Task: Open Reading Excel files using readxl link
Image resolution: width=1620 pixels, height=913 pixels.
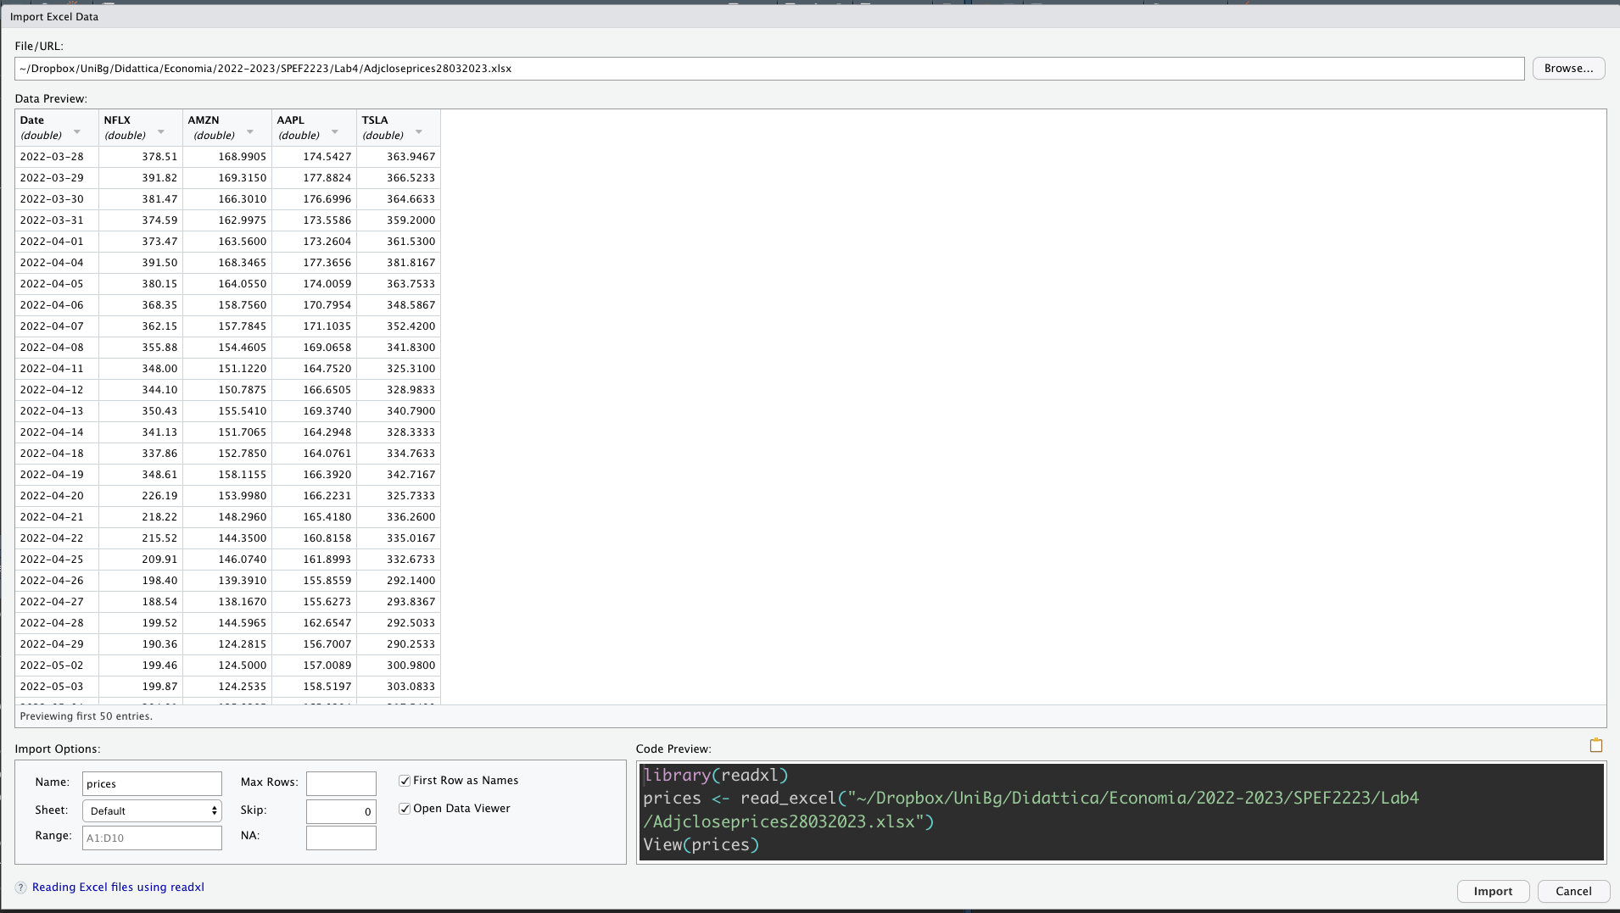Action: pyautogui.click(x=118, y=888)
